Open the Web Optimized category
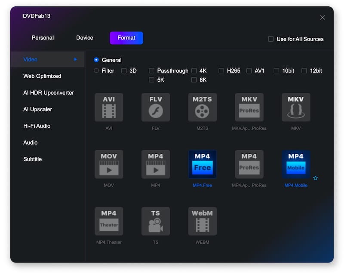The height and width of the screenshot is (277, 344). pos(42,76)
